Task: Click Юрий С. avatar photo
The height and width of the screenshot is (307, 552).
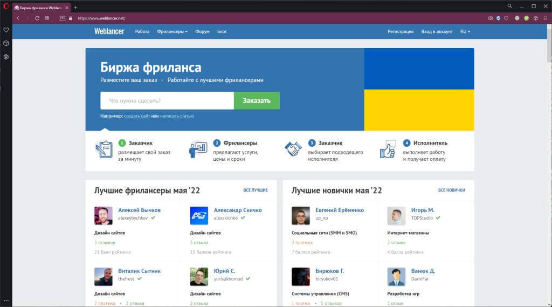Action: 199,277
